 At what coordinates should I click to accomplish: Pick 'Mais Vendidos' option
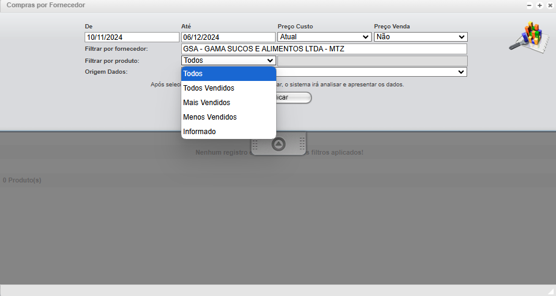(228, 103)
